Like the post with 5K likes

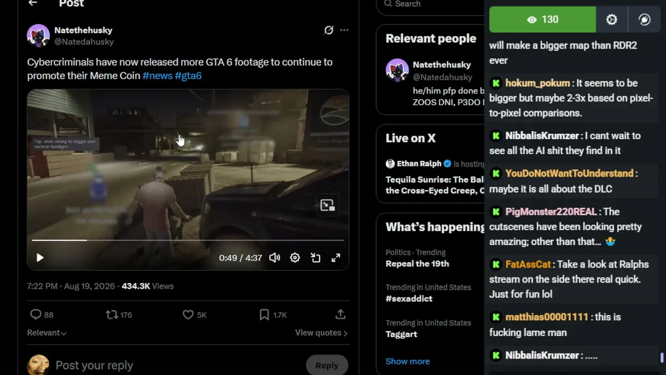point(188,315)
